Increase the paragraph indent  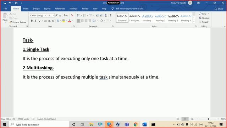101,15
